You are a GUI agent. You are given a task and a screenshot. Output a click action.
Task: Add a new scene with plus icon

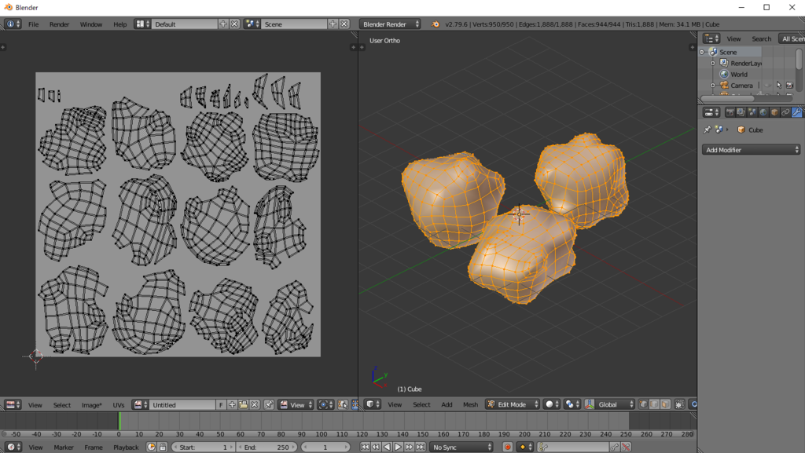(x=333, y=24)
